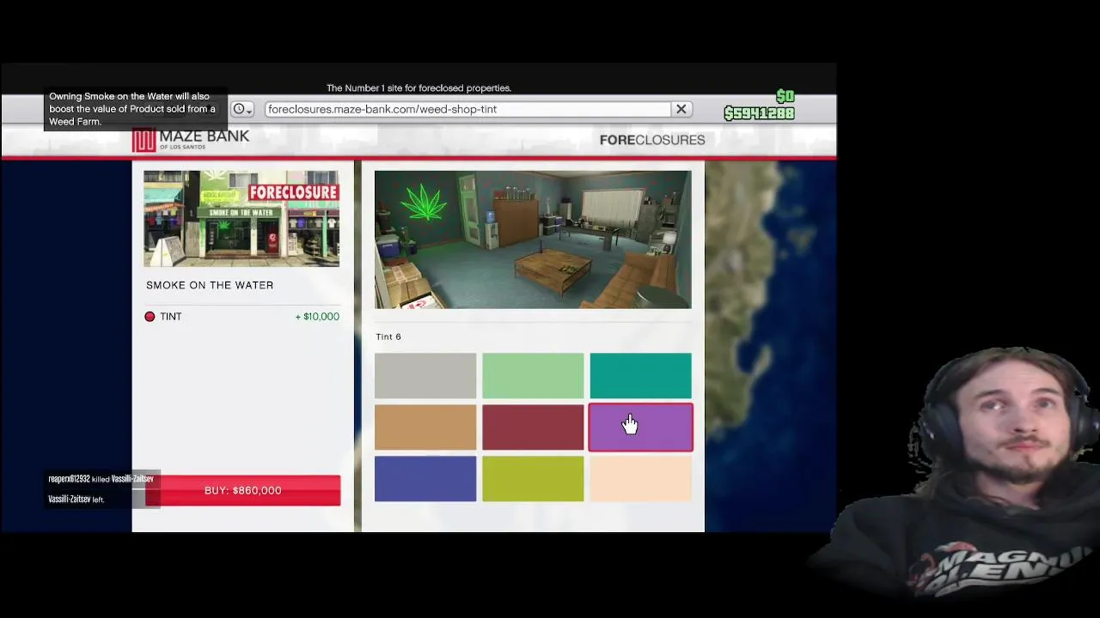Select the + $10,000 tint price
Image resolution: width=1100 pixels, height=618 pixels.
coord(317,317)
